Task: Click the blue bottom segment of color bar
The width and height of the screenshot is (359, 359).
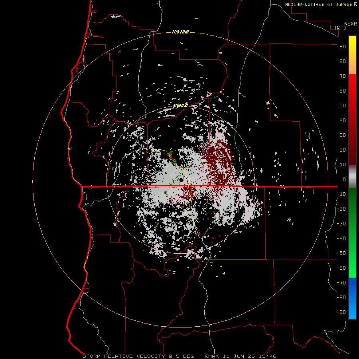Action: click(352, 298)
